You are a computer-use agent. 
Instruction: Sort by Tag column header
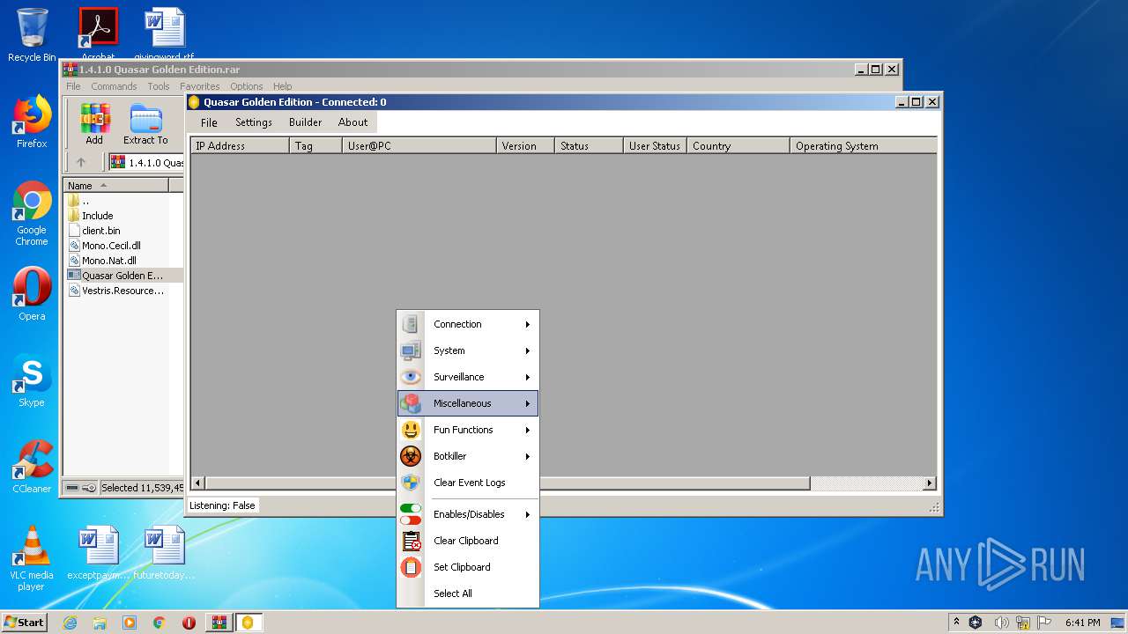click(x=315, y=146)
